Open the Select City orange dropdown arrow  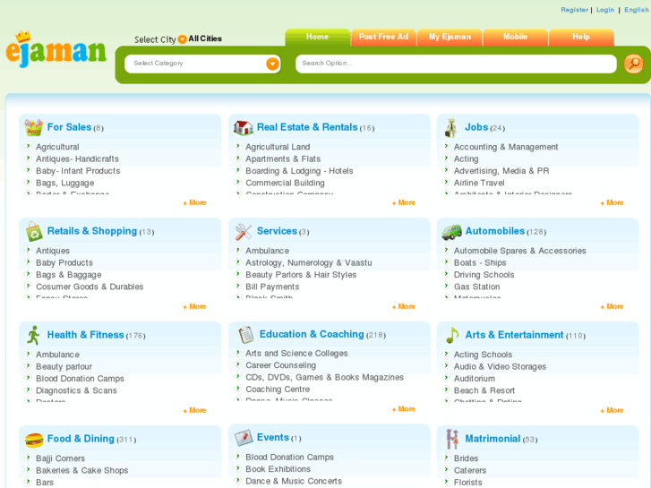183,39
